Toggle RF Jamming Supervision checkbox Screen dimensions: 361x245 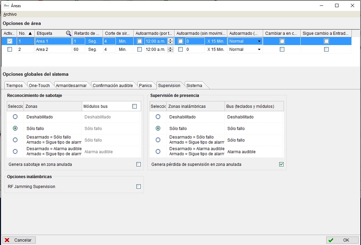click(138, 187)
